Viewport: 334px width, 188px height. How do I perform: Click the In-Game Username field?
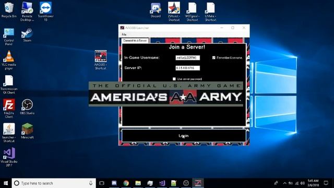pos(188,57)
